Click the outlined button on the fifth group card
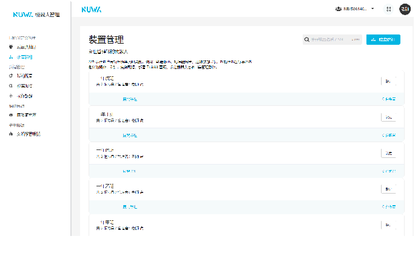This screenshot has height=262, width=418. click(x=388, y=225)
